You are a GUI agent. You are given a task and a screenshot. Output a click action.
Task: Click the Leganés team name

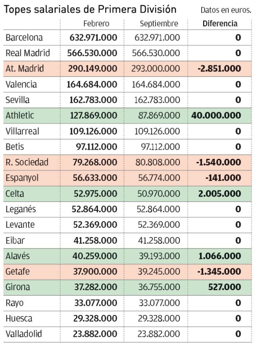coord(21,209)
